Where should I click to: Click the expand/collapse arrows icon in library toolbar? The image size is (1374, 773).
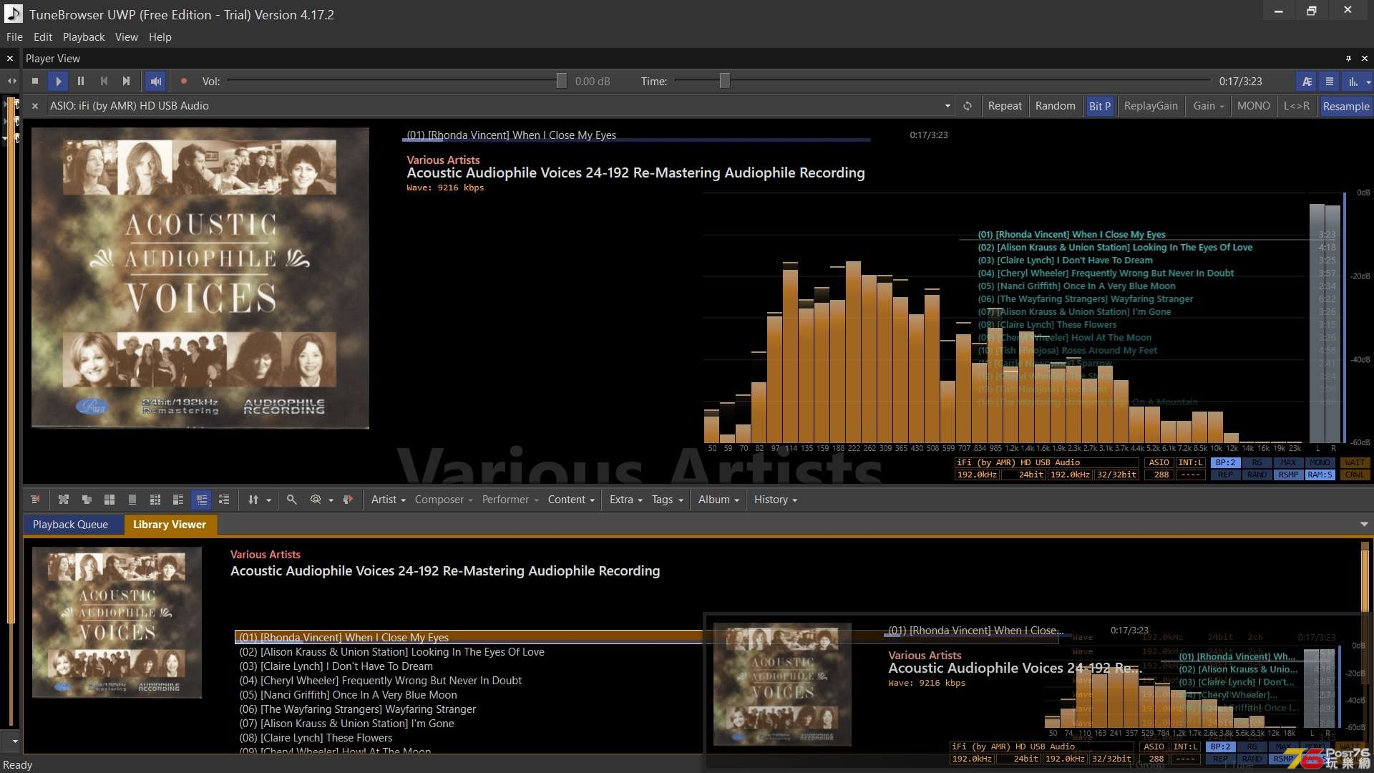click(64, 500)
